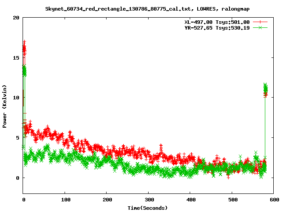This screenshot has height=212, width=283.
Task: Click x-axis tick label 100
Action: click(x=65, y=200)
